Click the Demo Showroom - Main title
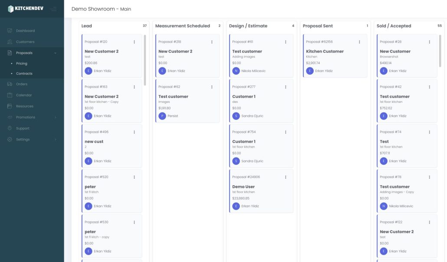Viewport: 447px width, 262px height. pos(101,9)
